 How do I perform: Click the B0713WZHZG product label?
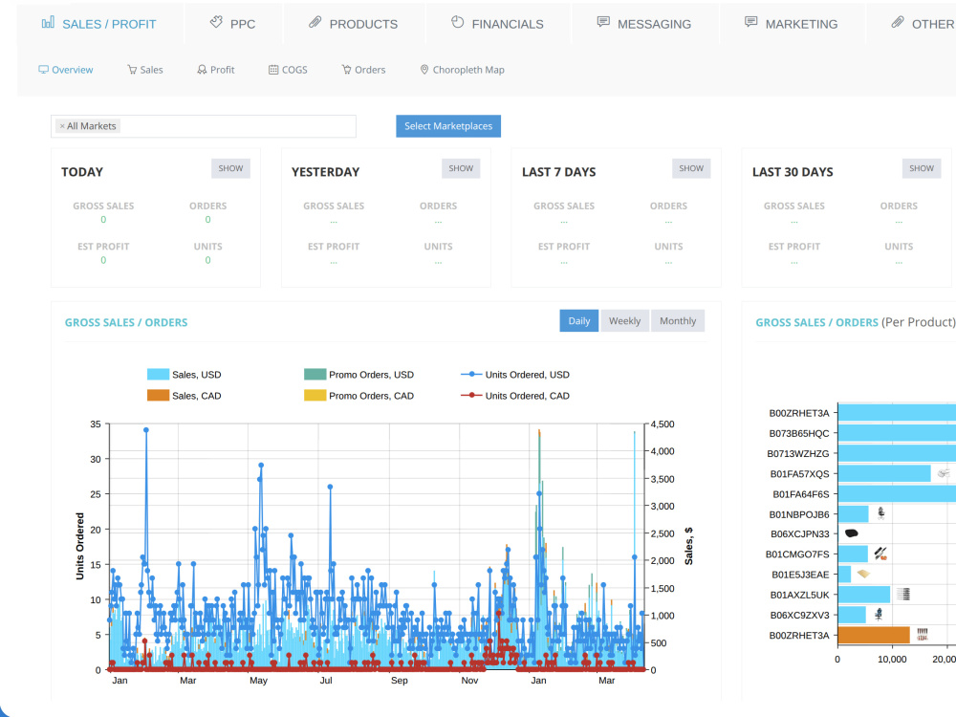[798, 453]
